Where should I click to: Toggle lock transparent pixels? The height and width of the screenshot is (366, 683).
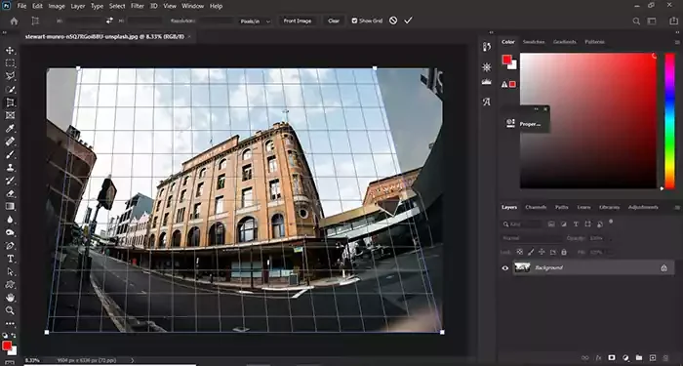point(519,252)
